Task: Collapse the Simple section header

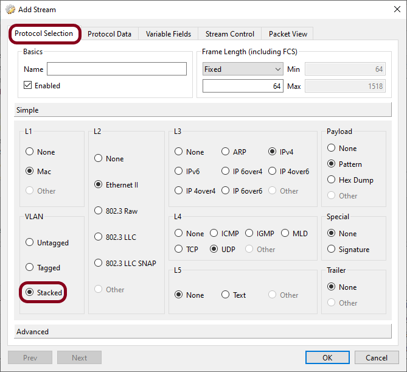Action: (203, 110)
